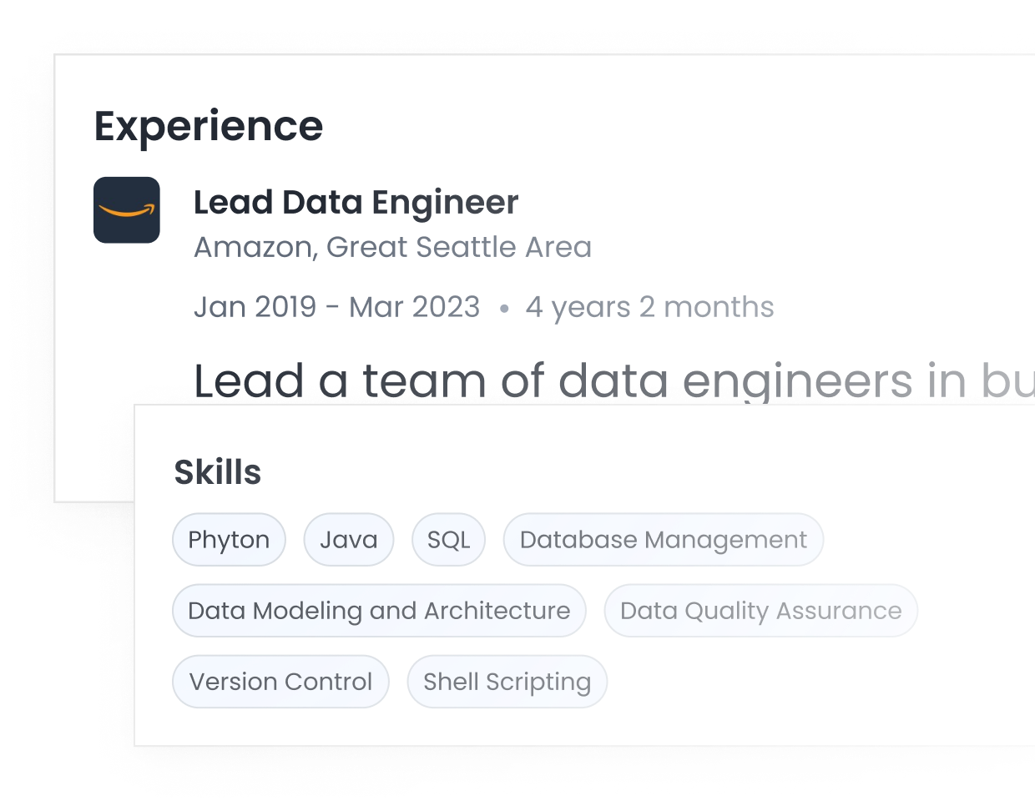Click the Jan 2019 - Mar 2023 date range
This screenshot has width=1035, height=801.
pyautogui.click(x=336, y=307)
